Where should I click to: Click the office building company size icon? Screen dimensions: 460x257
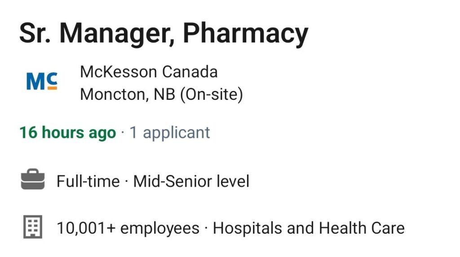(33, 227)
